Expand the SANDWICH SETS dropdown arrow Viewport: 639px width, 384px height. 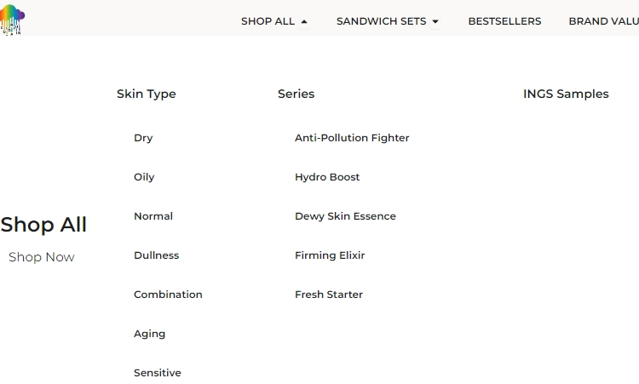[x=435, y=21]
